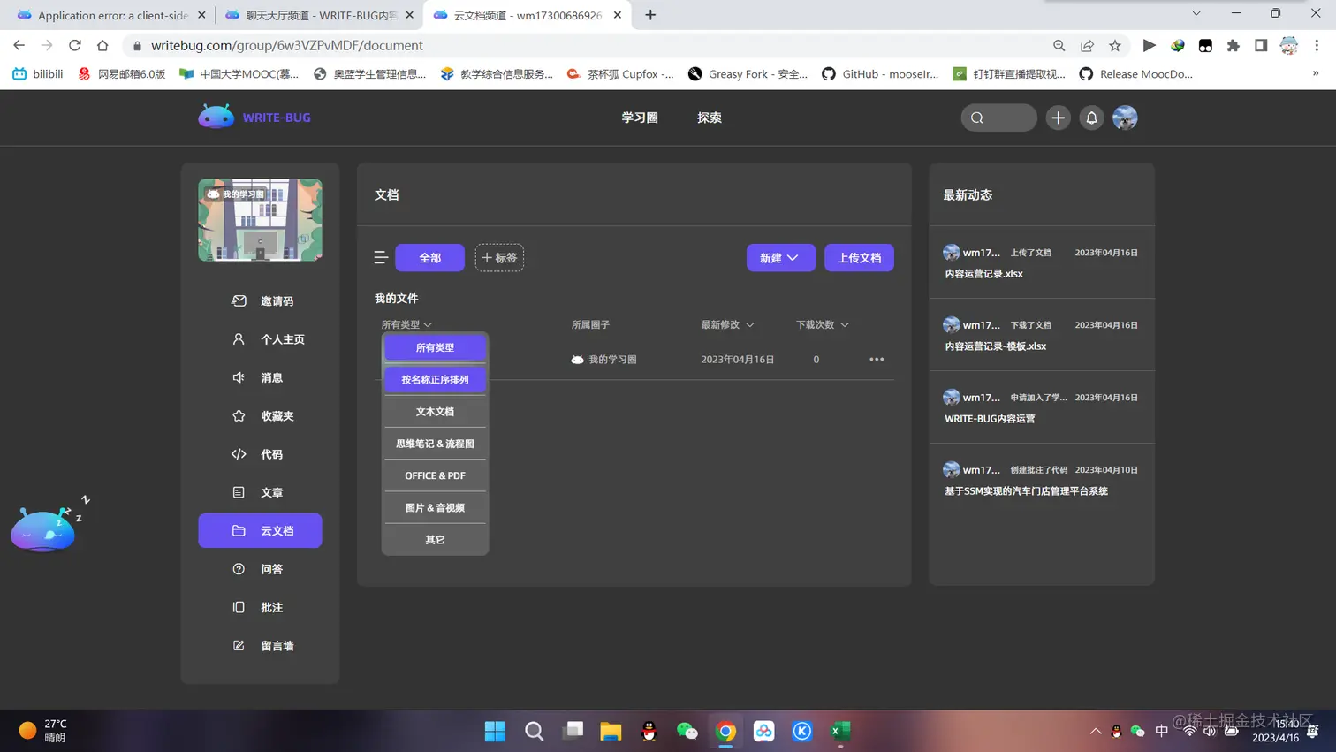Open 基于SSM实现的汽车门店管理平台系统 entry
This screenshot has height=752, width=1336.
(1026, 491)
